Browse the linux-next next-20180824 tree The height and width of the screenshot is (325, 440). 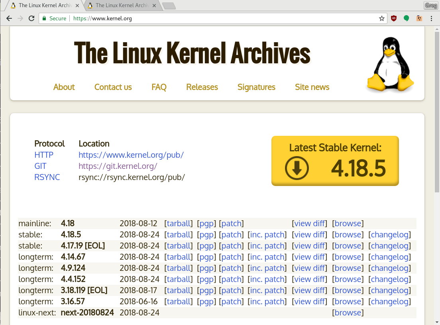pos(348,313)
